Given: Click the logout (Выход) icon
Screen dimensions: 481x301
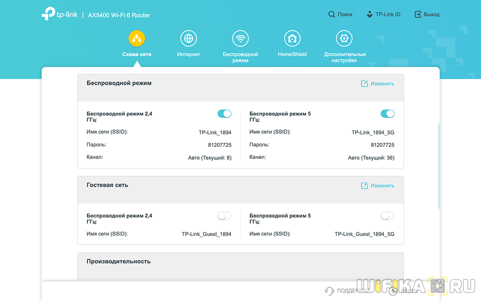Looking at the screenshot, I should tap(418, 14).
